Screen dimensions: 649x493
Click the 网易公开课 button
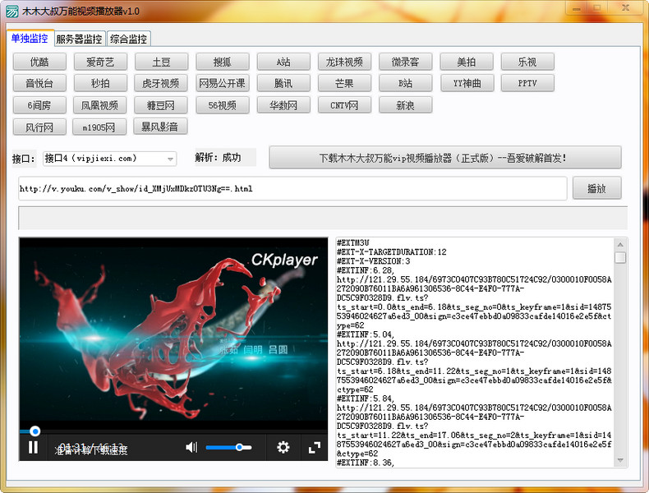tap(223, 84)
